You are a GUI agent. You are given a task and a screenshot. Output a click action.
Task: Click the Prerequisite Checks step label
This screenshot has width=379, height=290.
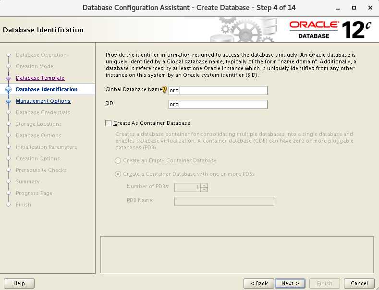(x=41, y=170)
